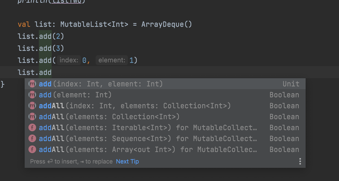Viewport: 339px width, 181px height.
Task: Click the ArrayDeque() constructor call
Action: pos(166,24)
